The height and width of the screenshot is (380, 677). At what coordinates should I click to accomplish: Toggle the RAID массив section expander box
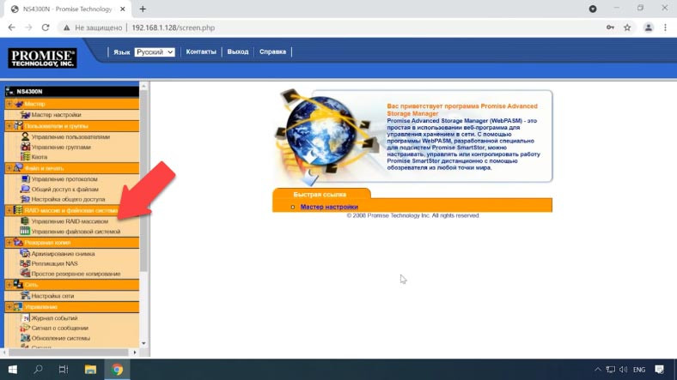(9, 210)
